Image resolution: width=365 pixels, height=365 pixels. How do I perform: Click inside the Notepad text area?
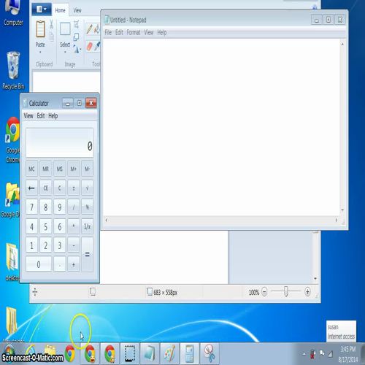coord(221,127)
